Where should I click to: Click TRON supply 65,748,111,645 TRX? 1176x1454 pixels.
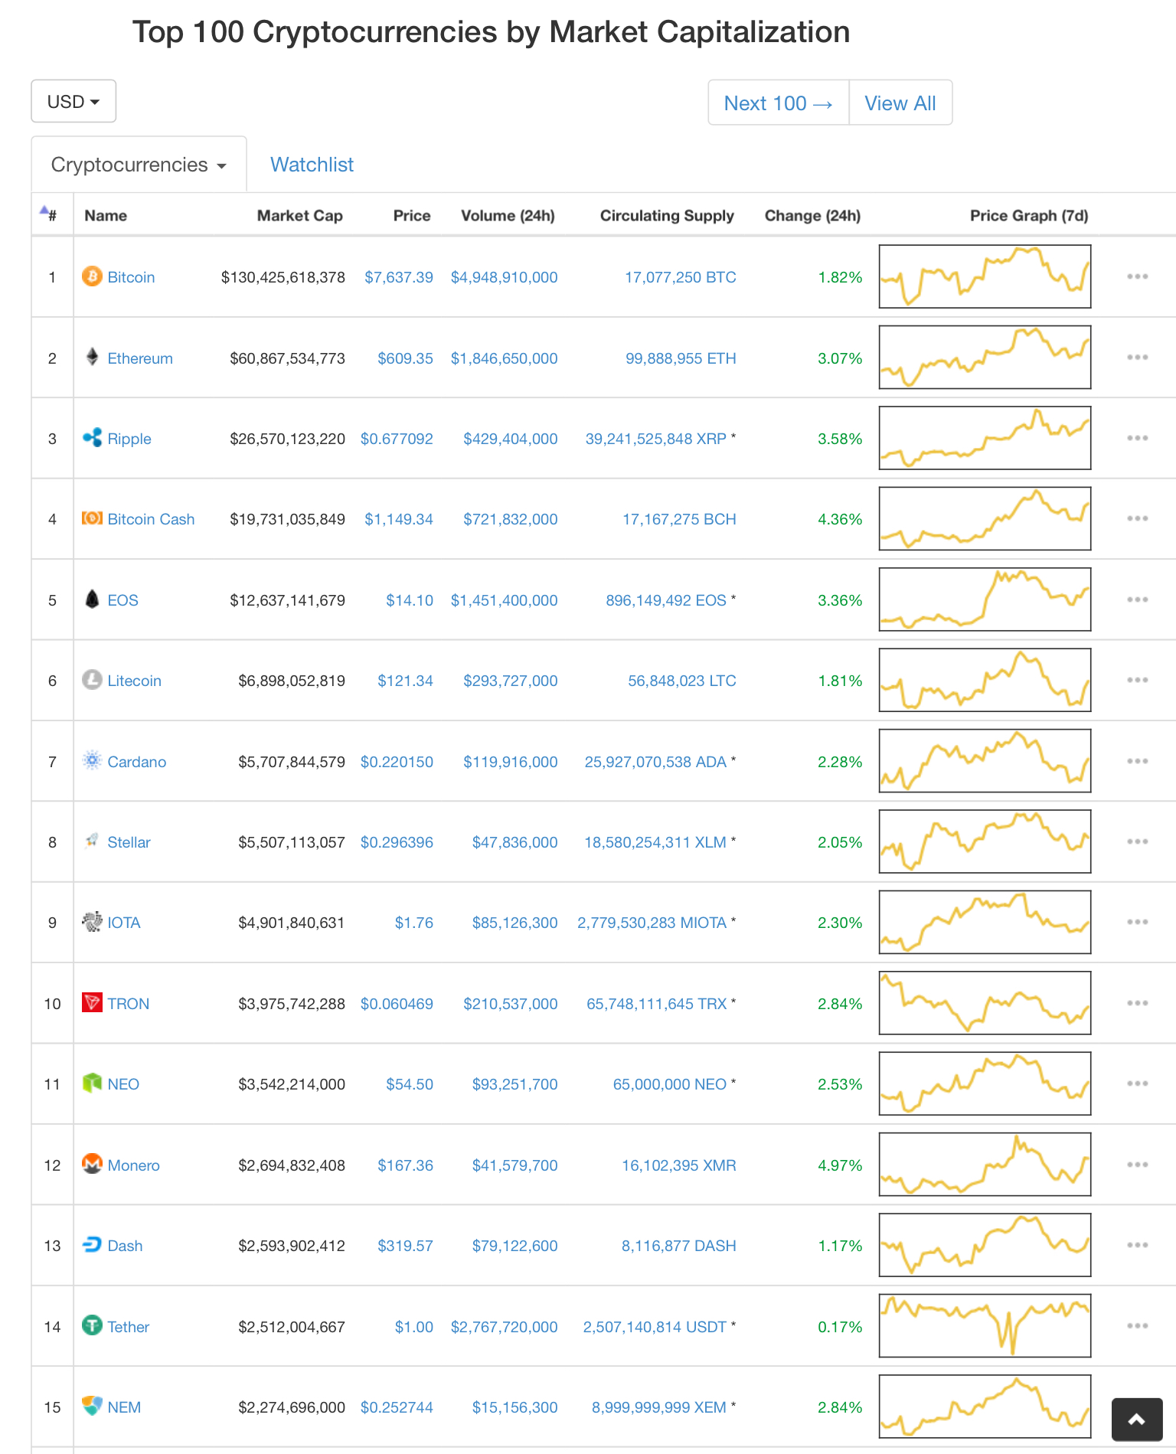[x=656, y=1004]
